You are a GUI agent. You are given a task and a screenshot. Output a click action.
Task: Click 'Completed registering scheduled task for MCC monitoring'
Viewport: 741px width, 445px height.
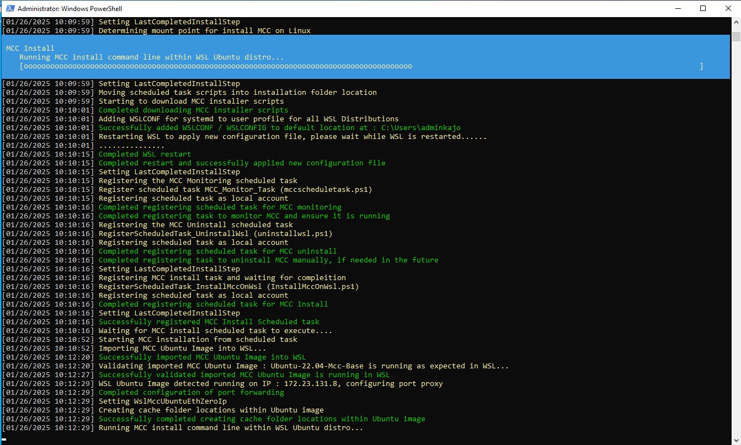point(220,207)
